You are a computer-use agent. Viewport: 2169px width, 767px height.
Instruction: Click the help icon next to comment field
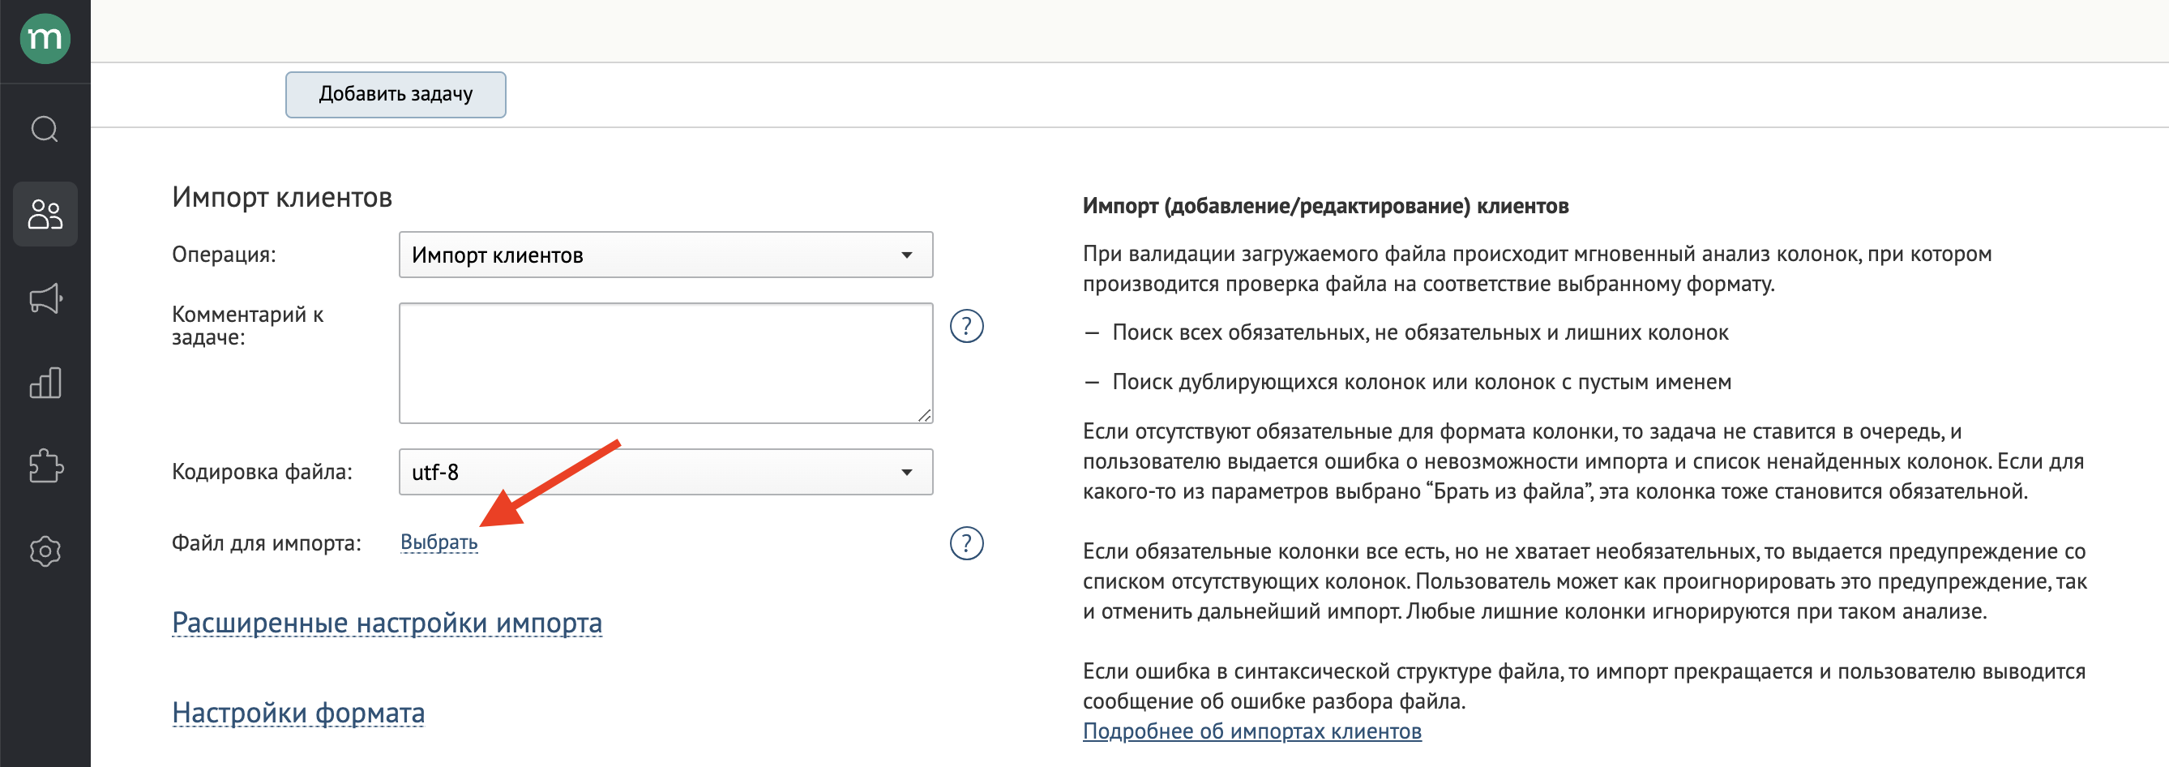[x=966, y=327]
